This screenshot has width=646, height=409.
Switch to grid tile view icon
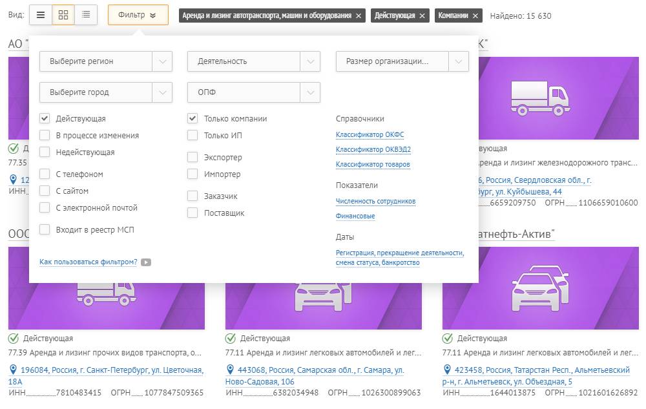[x=63, y=15]
